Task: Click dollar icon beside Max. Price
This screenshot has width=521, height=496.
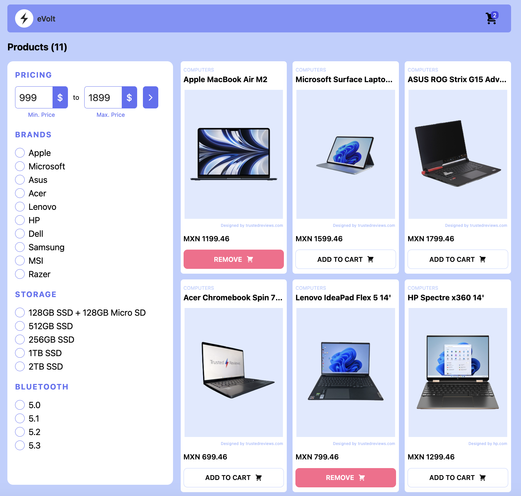Action: click(x=129, y=97)
